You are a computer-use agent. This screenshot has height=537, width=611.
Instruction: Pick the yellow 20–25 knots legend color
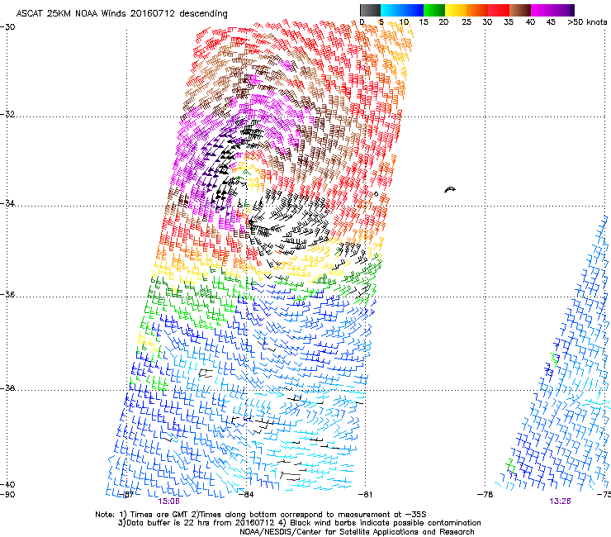[456, 10]
